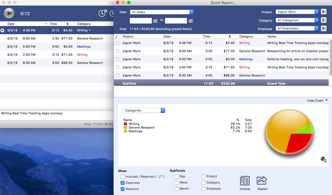The width and height of the screenshot is (332, 195).
Task: Uncheck the Expenses checkbox
Action: [123, 183]
